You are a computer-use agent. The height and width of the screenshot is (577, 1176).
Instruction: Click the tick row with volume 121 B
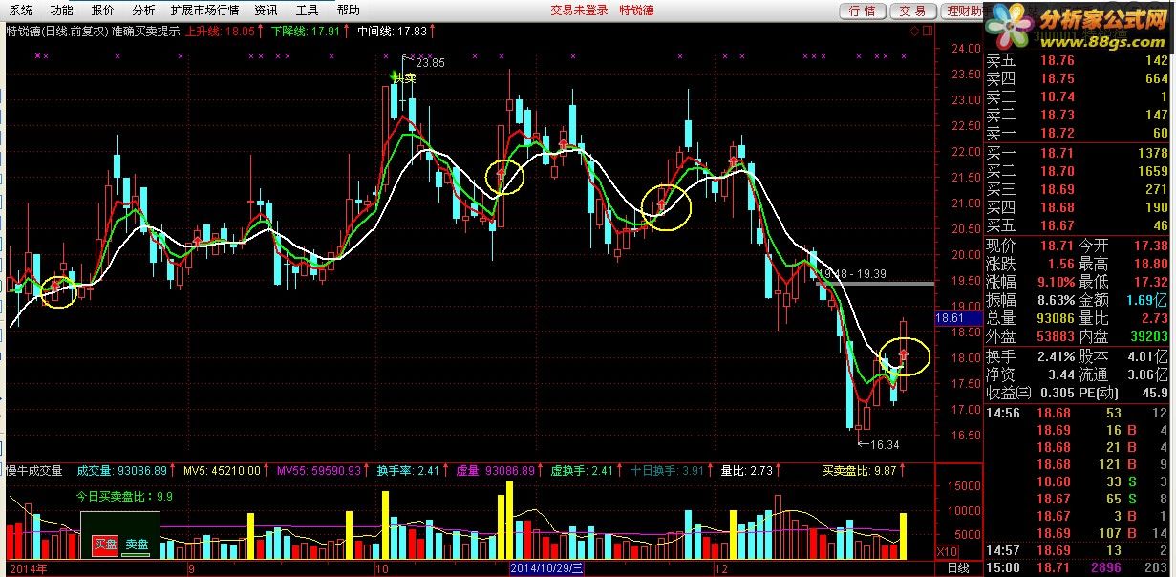pos(1078,464)
